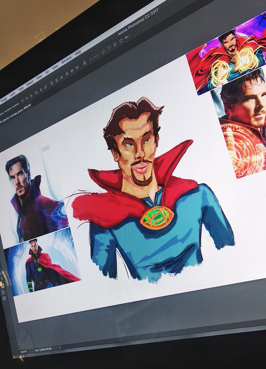
Task: Click the Change Screen Mode icon
Action: pos(4,298)
